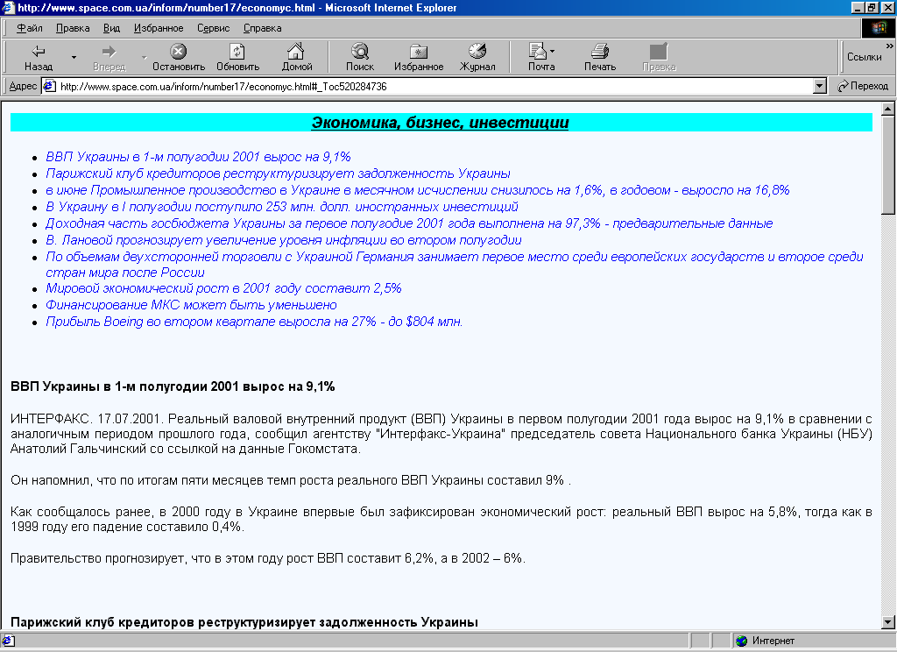This screenshot has height=652, width=897.
Task: Open the Избранное menu in menu bar
Action: click(159, 28)
